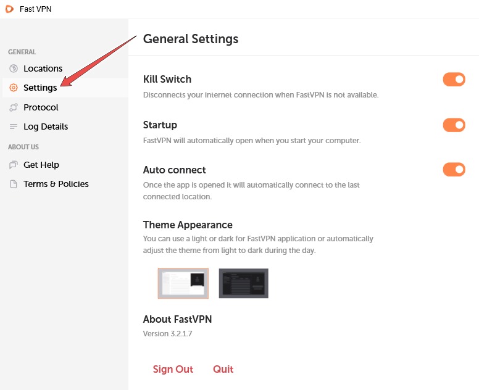Click the Settings gear icon

click(x=14, y=88)
